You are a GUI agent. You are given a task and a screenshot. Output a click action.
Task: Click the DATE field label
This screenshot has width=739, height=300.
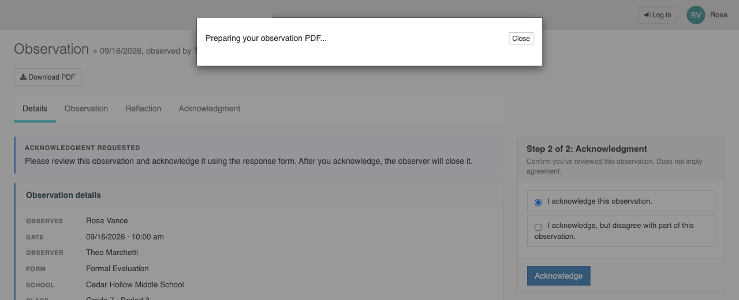pos(35,237)
